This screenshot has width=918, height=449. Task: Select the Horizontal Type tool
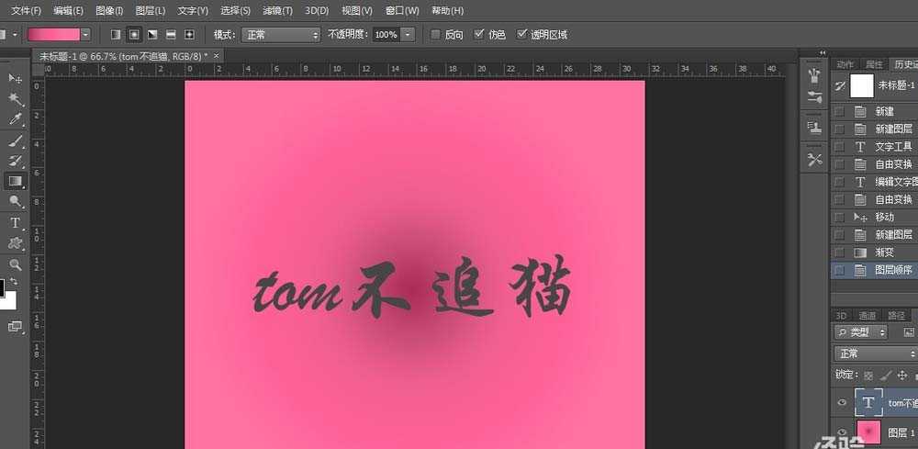tap(16, 223)
